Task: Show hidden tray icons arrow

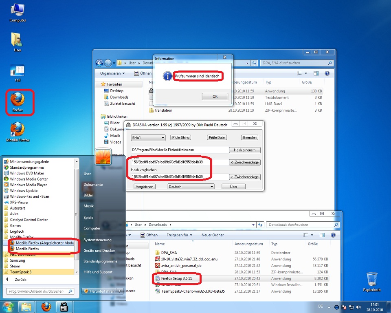Action: 329,307
